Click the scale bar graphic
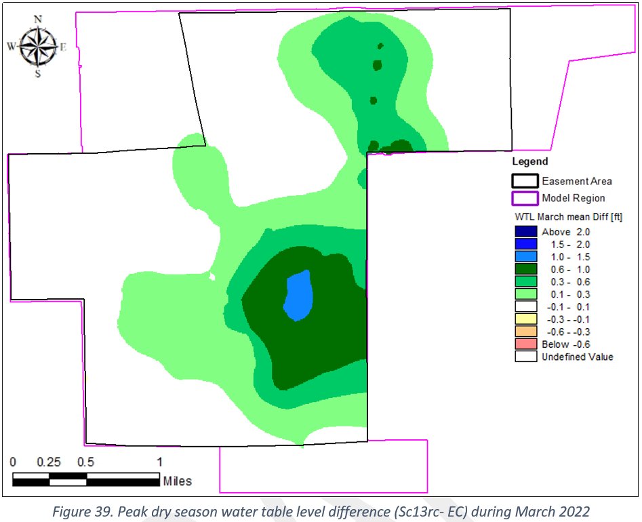 coord(86,479)
